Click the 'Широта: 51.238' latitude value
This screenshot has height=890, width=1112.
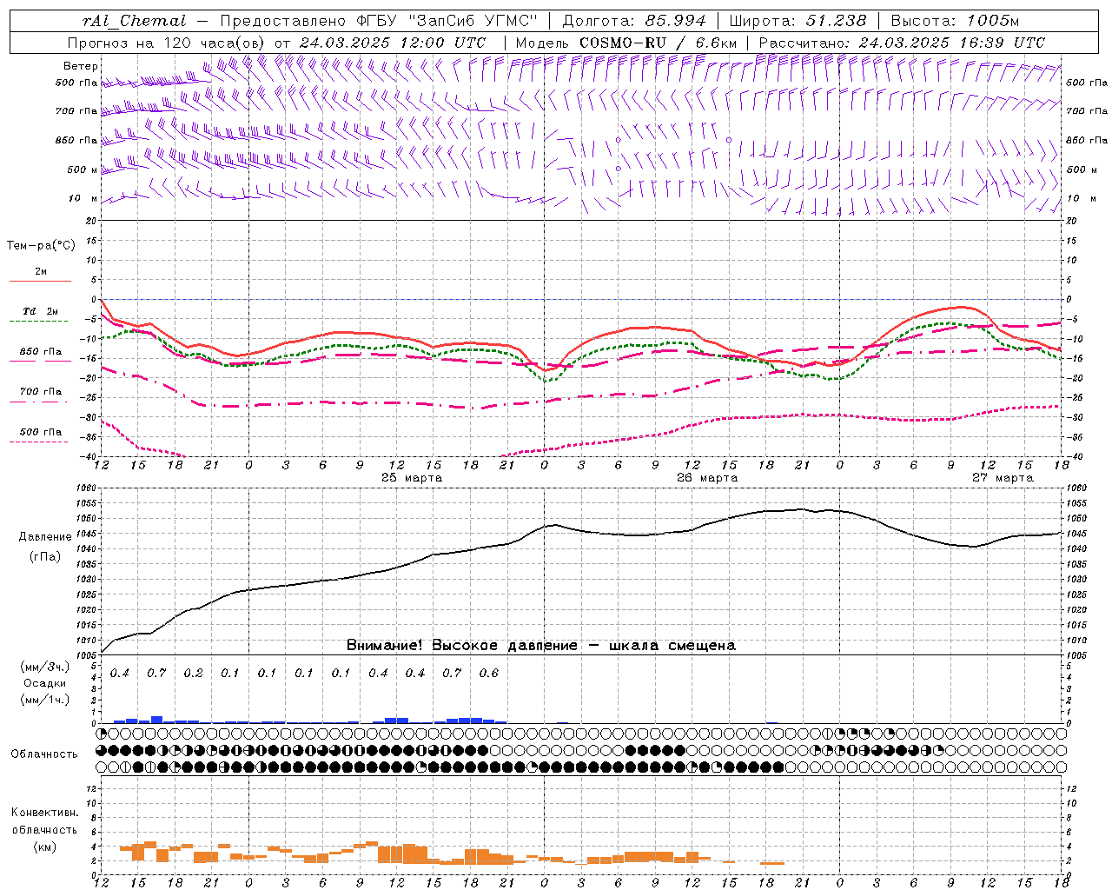[798, 21]
